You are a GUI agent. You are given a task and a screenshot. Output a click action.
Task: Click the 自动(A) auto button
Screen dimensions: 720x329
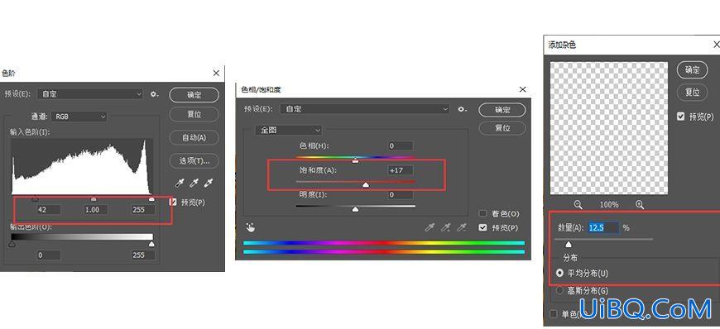194,137
